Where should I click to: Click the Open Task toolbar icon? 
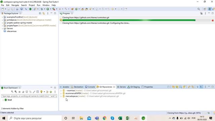(86, 9)
